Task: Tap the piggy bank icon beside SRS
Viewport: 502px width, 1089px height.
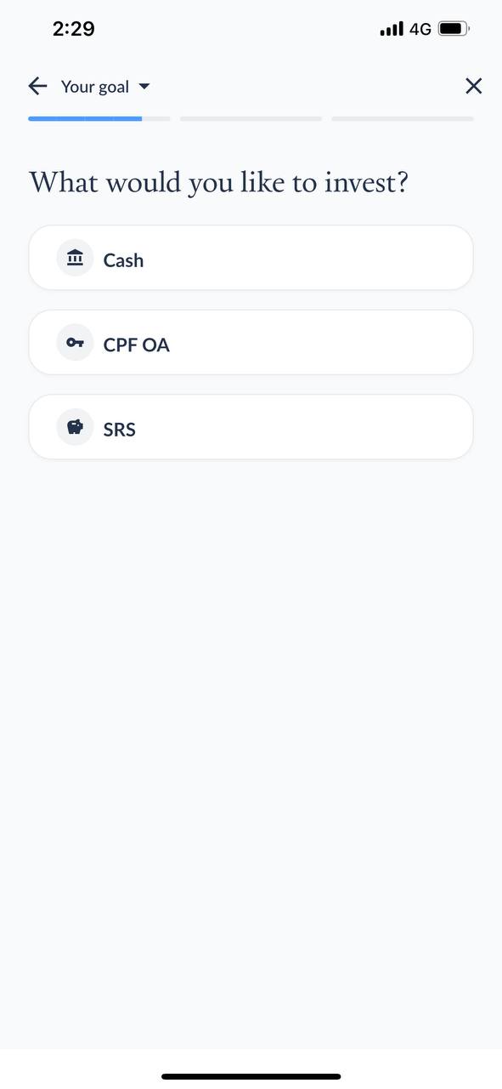Action: tap(75, 427)
